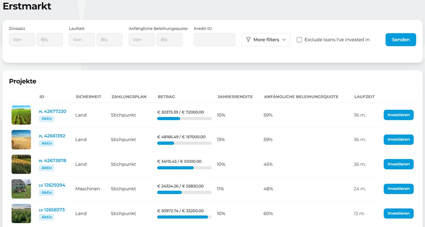
Task: Invest in loan LV 12658373
Action: pyautogui.click(x=398, y=213)
